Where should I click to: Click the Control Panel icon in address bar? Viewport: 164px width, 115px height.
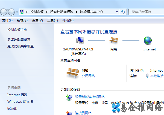(22, 12)
